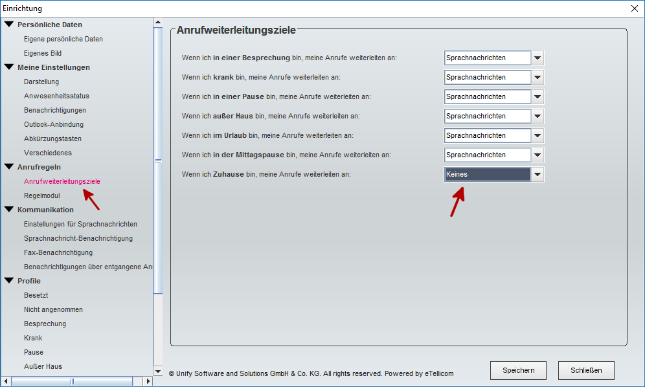Collapse the Kommunikation section triangle
645x387 pixels.
pos(9,210)
